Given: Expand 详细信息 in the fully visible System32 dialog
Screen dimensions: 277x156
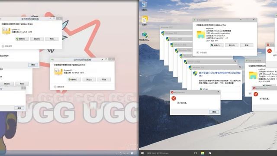Looking at the screenshot, I should point(59,87).
